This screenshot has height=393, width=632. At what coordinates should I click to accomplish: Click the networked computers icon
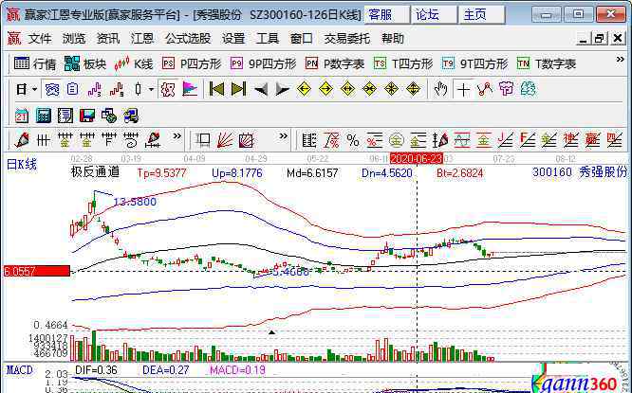click(131, 116)
